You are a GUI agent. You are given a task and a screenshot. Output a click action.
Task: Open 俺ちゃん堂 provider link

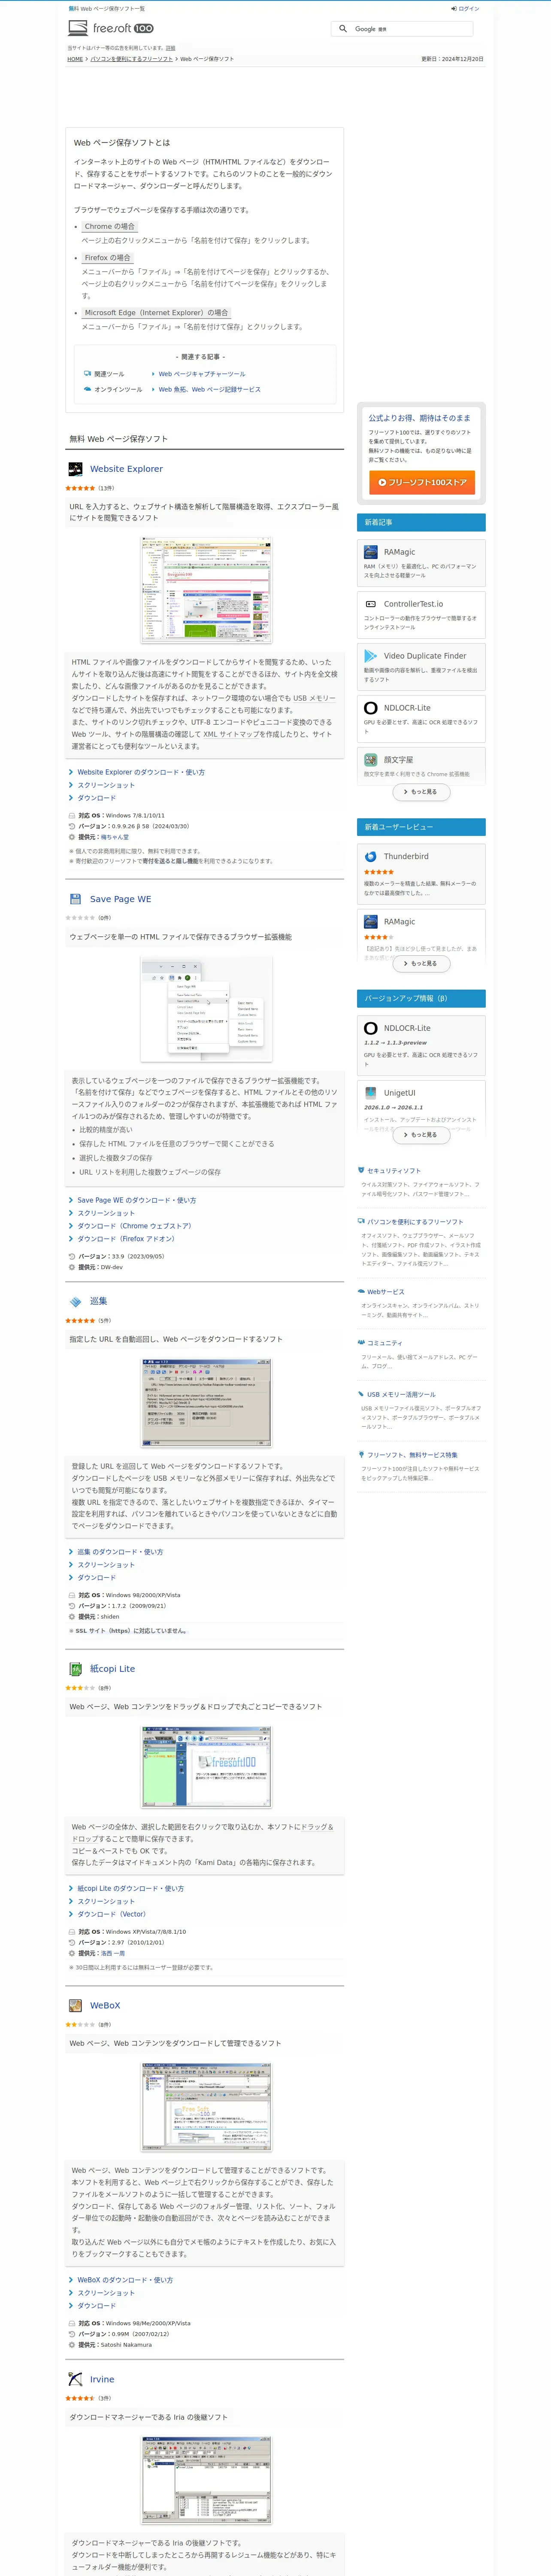click(x=114, y=837)
